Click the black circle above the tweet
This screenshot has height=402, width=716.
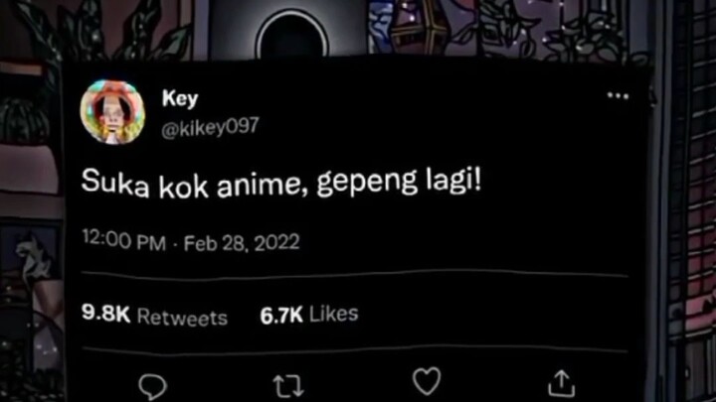[292, 36]
